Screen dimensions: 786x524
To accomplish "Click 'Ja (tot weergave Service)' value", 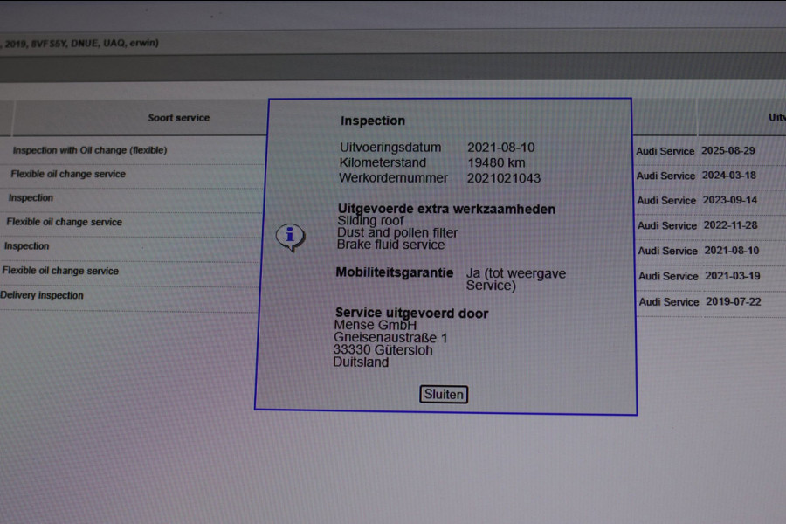I will [x=516, y=279].
